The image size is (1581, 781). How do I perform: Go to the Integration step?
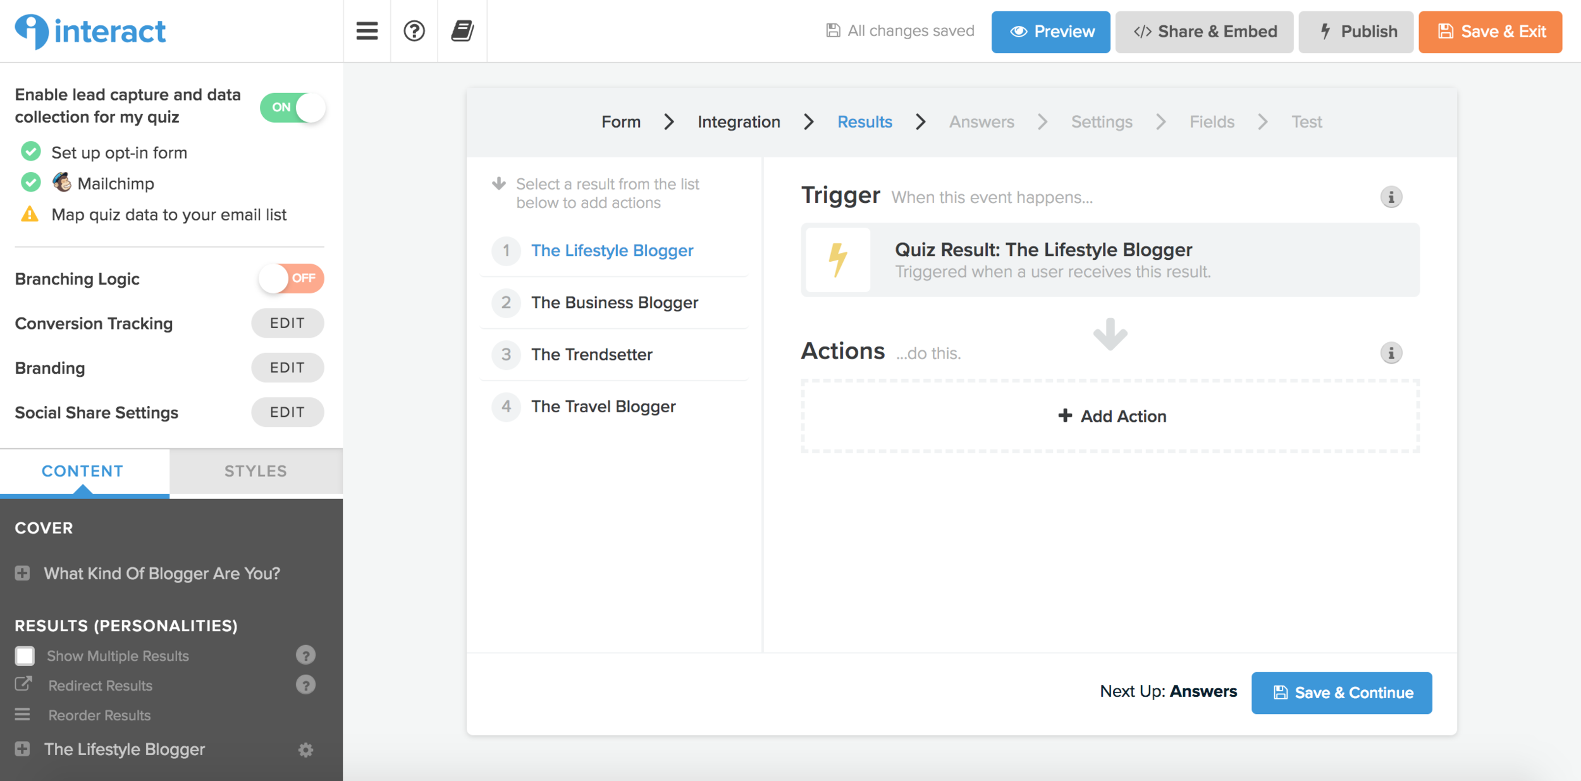point(739,121)
